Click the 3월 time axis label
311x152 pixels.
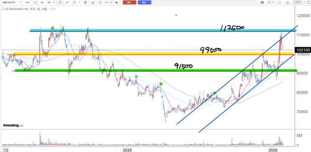click(5, 150)
